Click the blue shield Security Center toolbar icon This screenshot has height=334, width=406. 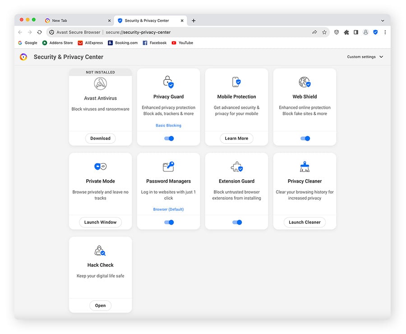375,32
